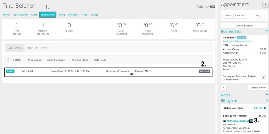Click the Booking Info section heading

click(x=231, y=31)
